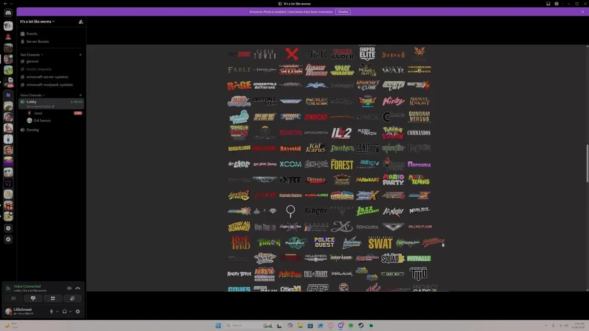589x331 pixels.
Task: Click the scrollbar of the stream view
Action: click(587, 163)
